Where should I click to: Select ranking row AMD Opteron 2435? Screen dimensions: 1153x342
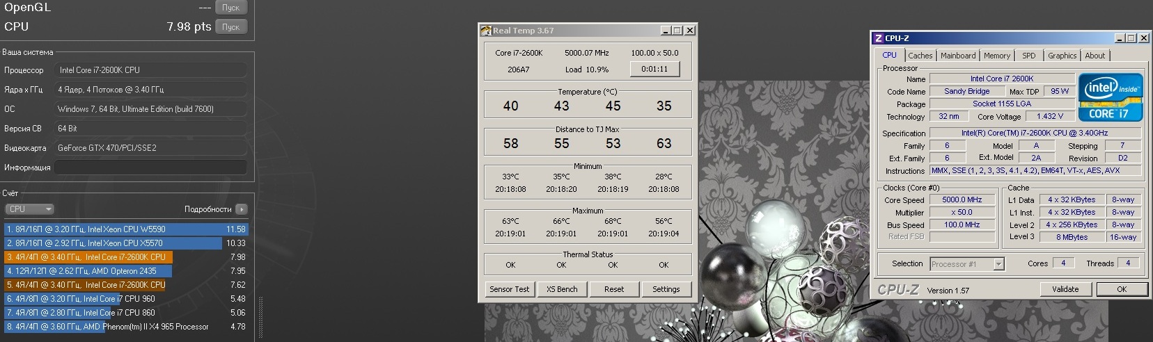(x=125, y=271)
